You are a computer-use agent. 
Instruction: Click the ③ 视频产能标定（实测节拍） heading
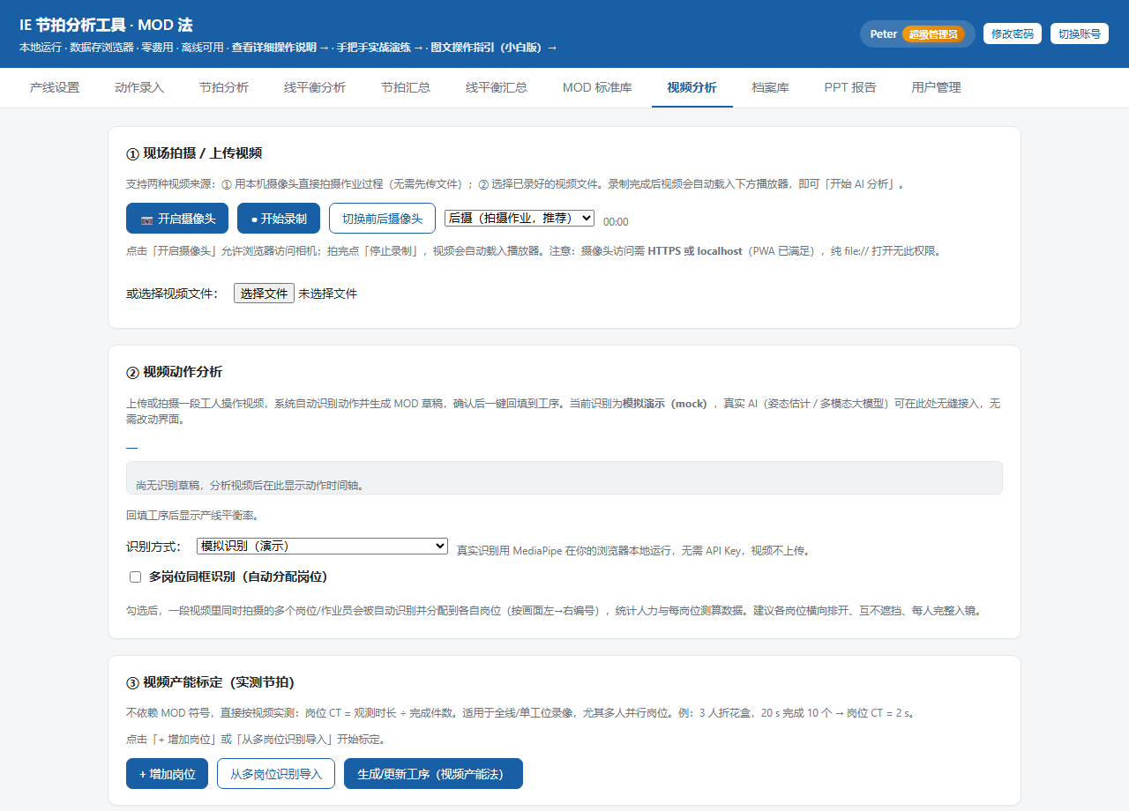click(210, 682)
